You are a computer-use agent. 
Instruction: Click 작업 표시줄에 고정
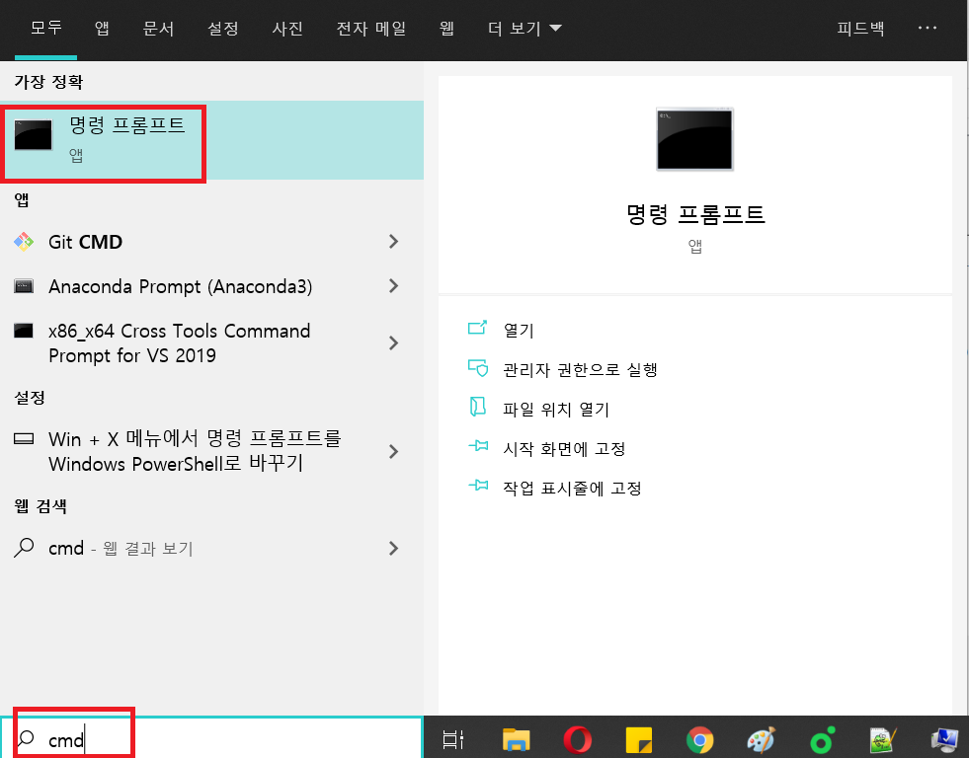point(572,489)
